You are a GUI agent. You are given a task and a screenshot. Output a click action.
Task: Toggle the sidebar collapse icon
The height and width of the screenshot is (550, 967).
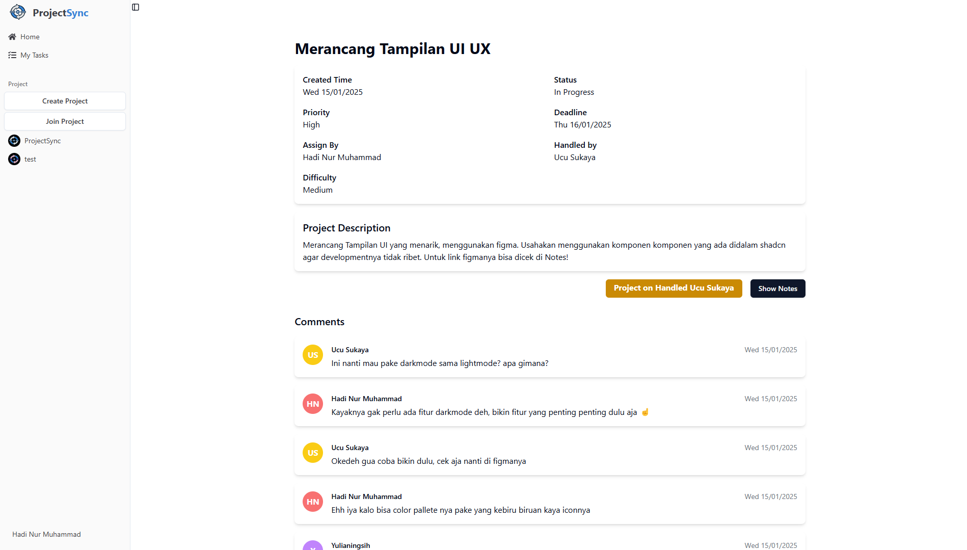pyautogui.click(x=136, y=7)
